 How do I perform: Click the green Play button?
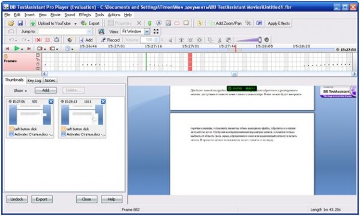pyautogui.click(x=17, y=49)
